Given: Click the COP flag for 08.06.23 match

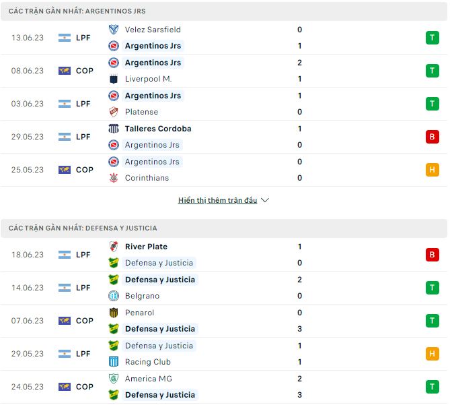Looking at the screenshot, I should coord(65,71).
